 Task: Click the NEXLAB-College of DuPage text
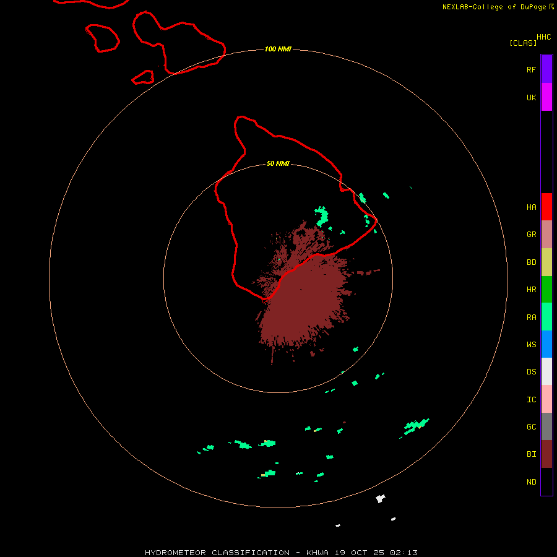point(494,7)
